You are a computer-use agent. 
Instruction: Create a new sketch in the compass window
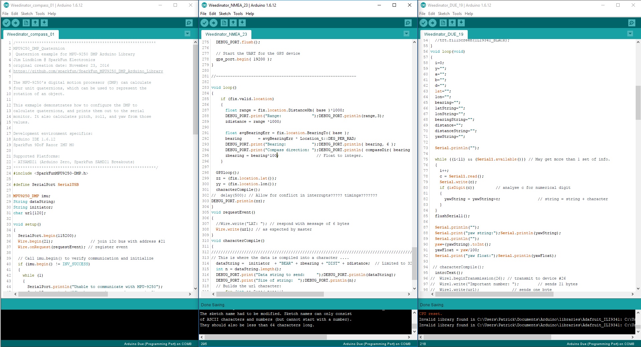click(x=26, y=23)
